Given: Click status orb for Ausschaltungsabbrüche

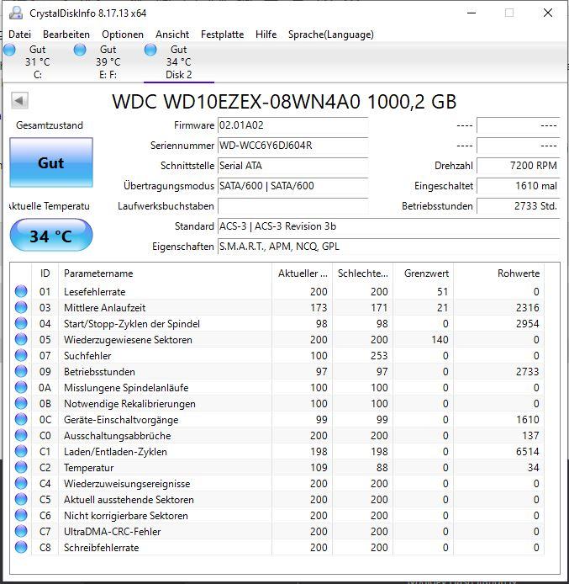Looking at the screenshot, I should (21, 435).
